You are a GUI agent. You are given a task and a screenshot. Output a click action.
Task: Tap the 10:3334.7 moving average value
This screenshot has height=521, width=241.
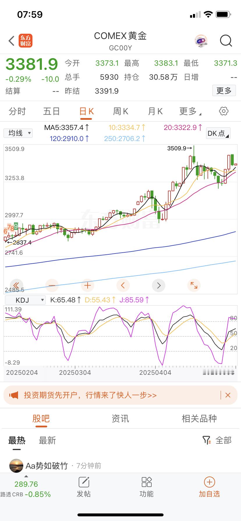tap(127, 128)
